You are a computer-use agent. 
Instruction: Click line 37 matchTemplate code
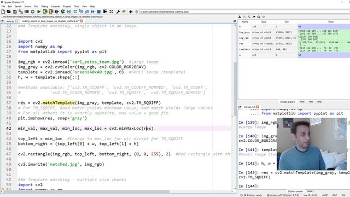click(x=59, y=103)
